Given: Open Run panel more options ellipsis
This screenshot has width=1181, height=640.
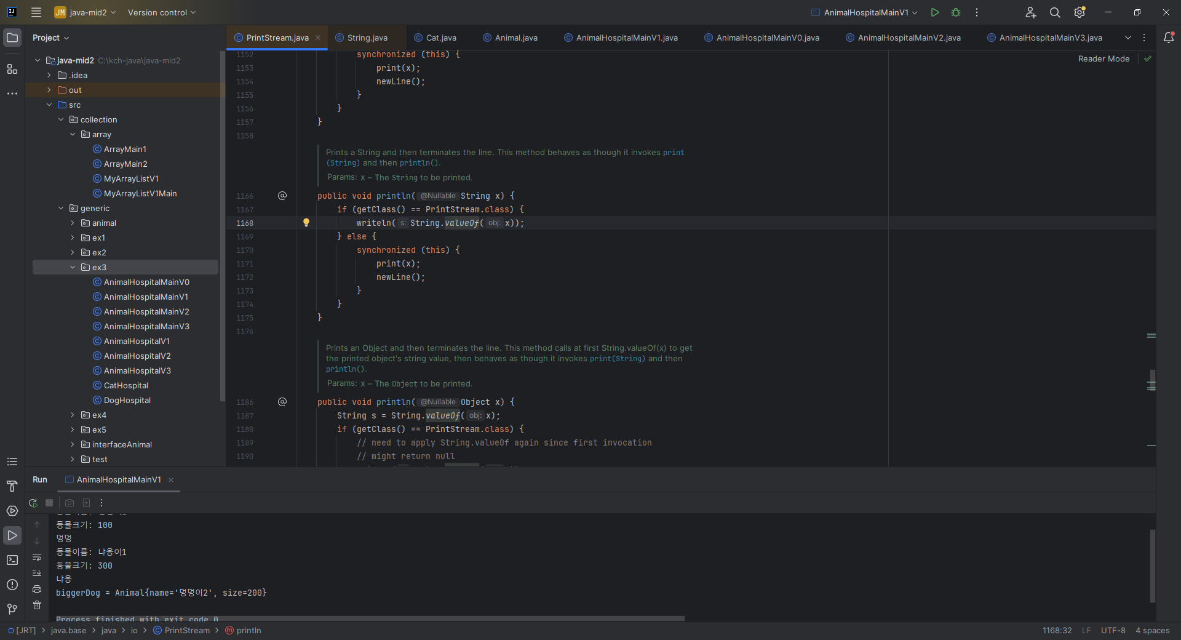Looking at the screenshot, I should pyautogui.click(x=101, y=503).
